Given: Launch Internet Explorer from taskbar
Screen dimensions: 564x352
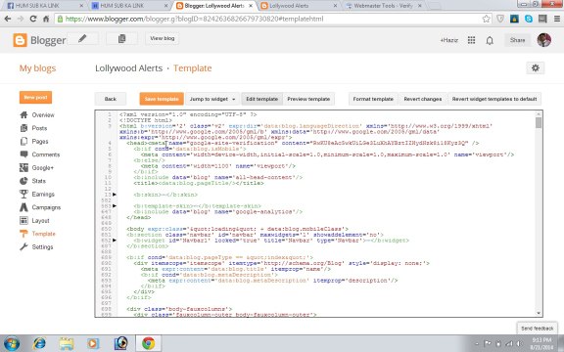Looking at the screenshot, I should (39, 343).
